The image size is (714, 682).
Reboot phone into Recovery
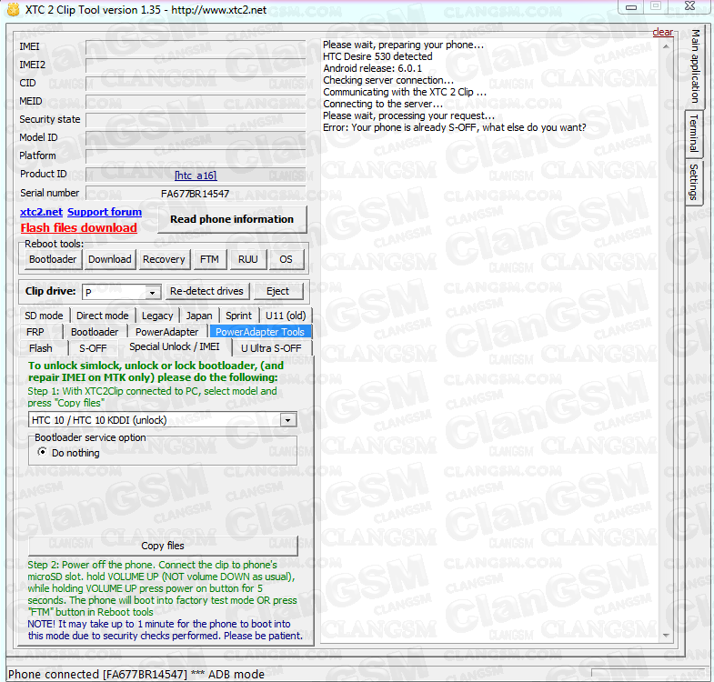coord(164,259)
